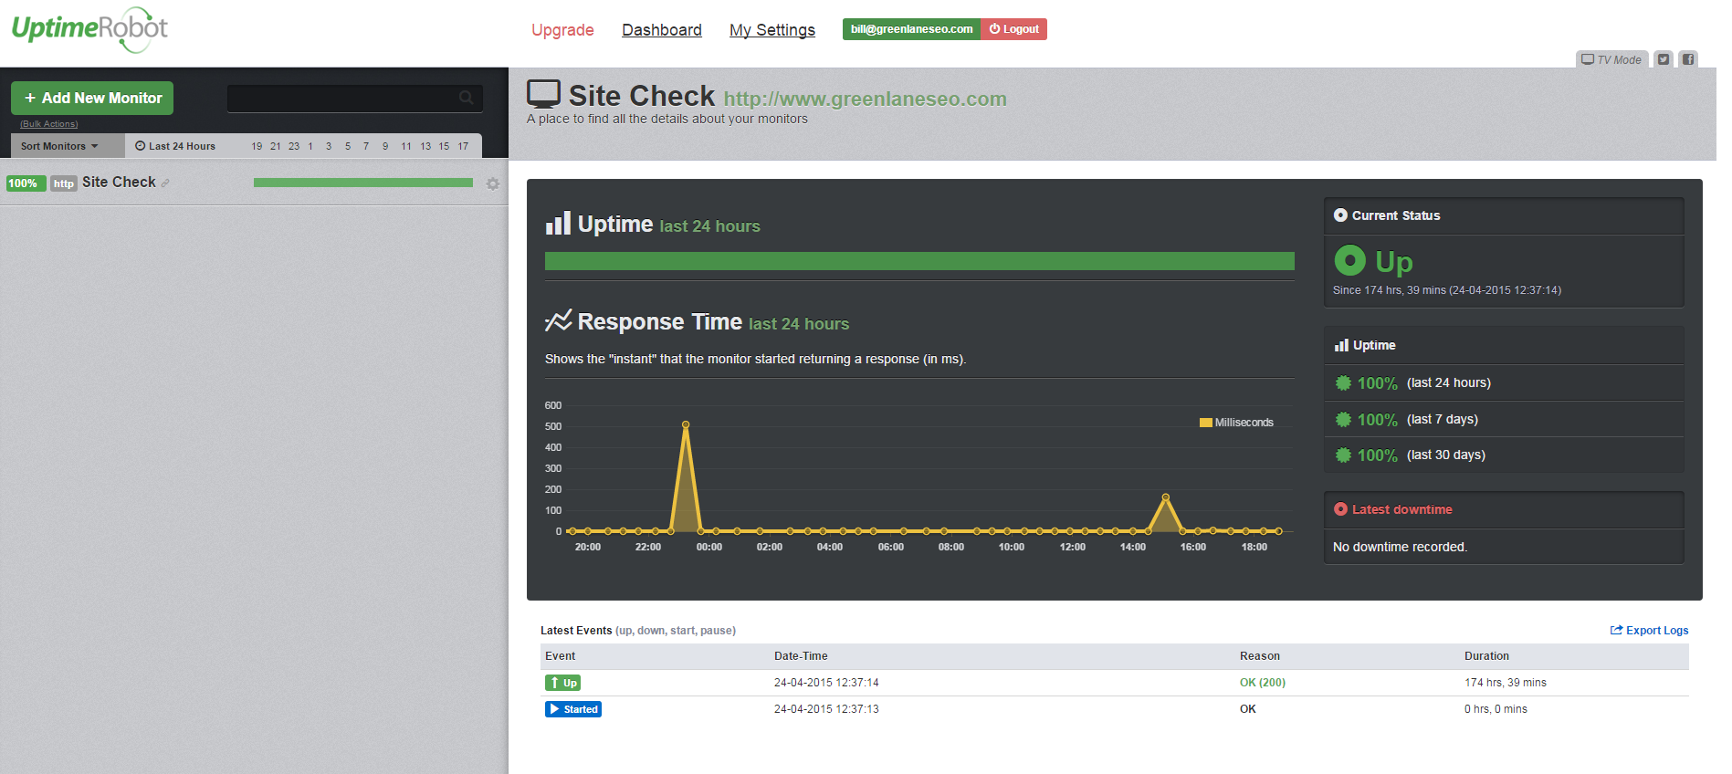This screenshot has height=774, width=1732.
Task: Click the green badge beside last 7 days
Action: (1343, 420)
